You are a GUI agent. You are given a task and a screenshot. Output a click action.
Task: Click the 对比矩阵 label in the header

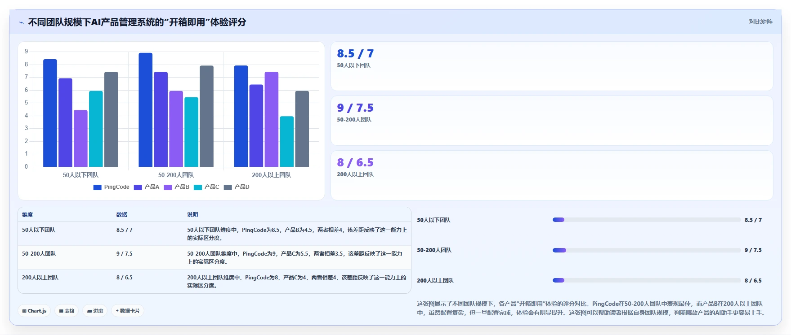pos(760,22)
